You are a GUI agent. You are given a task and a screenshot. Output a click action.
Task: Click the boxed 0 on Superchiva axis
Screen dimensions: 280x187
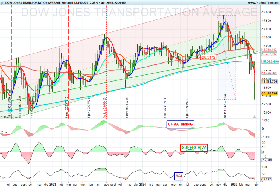[x=263, y=152]
